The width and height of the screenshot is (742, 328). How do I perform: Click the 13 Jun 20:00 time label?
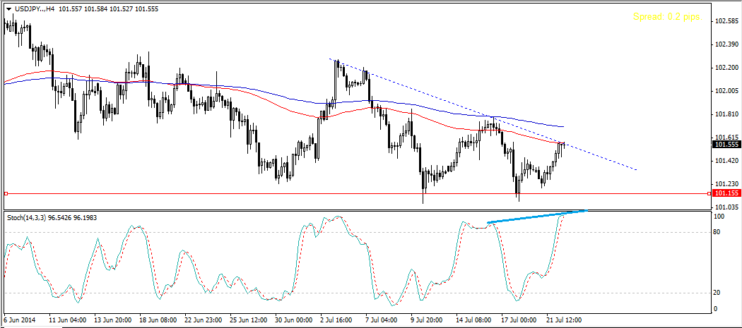point(114,320)
